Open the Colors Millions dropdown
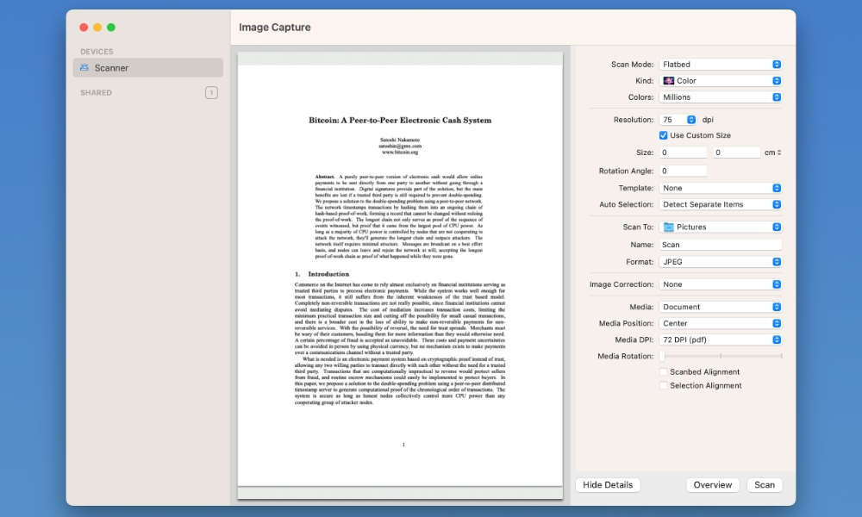Image resolution: width=862 pixels, height=517 pixels. pyautogui.click(x=720, y=97)
